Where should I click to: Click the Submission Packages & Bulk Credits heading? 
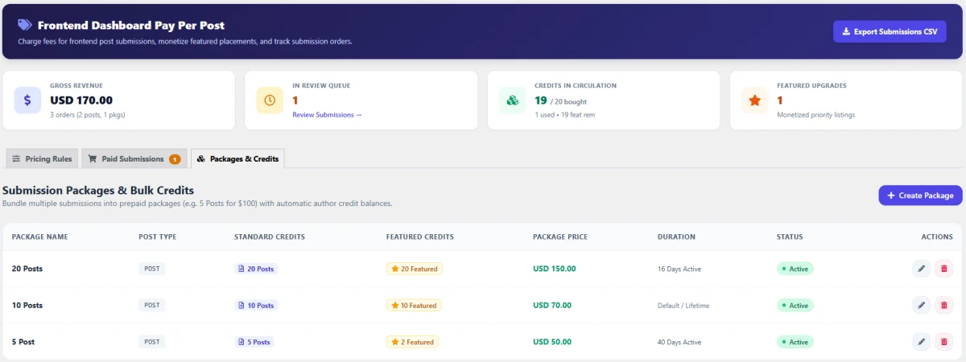coord(98,191)
